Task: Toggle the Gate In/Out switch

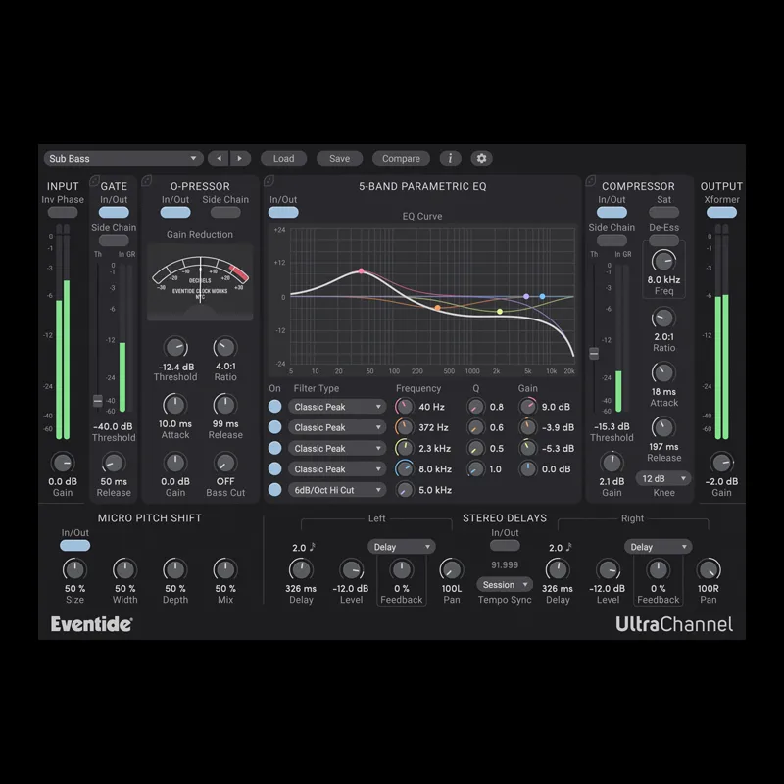Action: point(114,212)
